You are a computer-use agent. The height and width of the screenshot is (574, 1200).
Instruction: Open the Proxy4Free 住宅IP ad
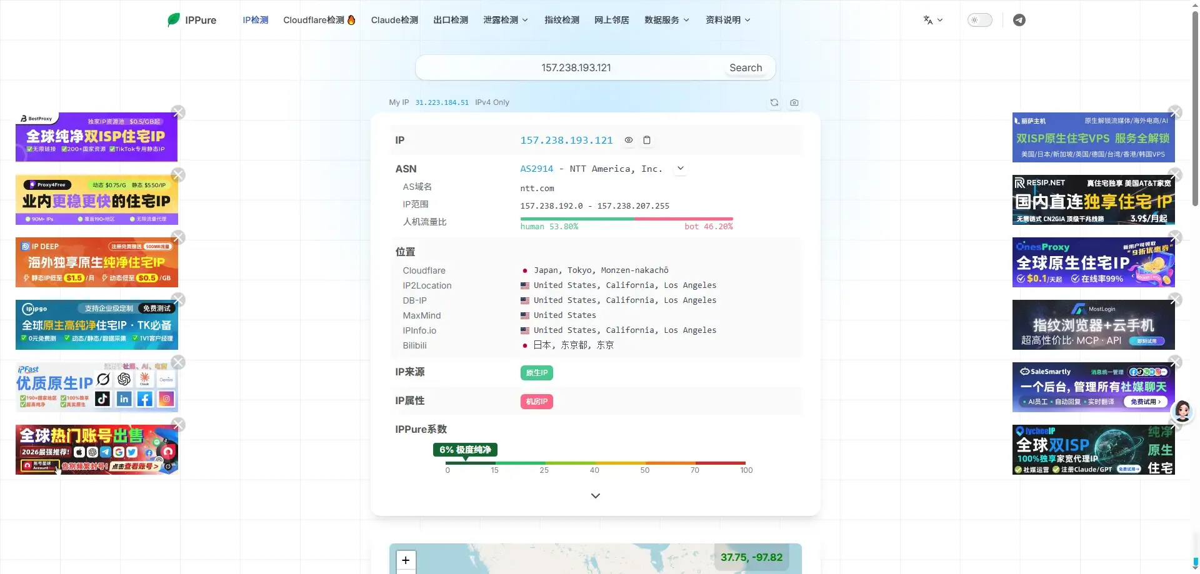pyautogui.click(x=96, y=200)
